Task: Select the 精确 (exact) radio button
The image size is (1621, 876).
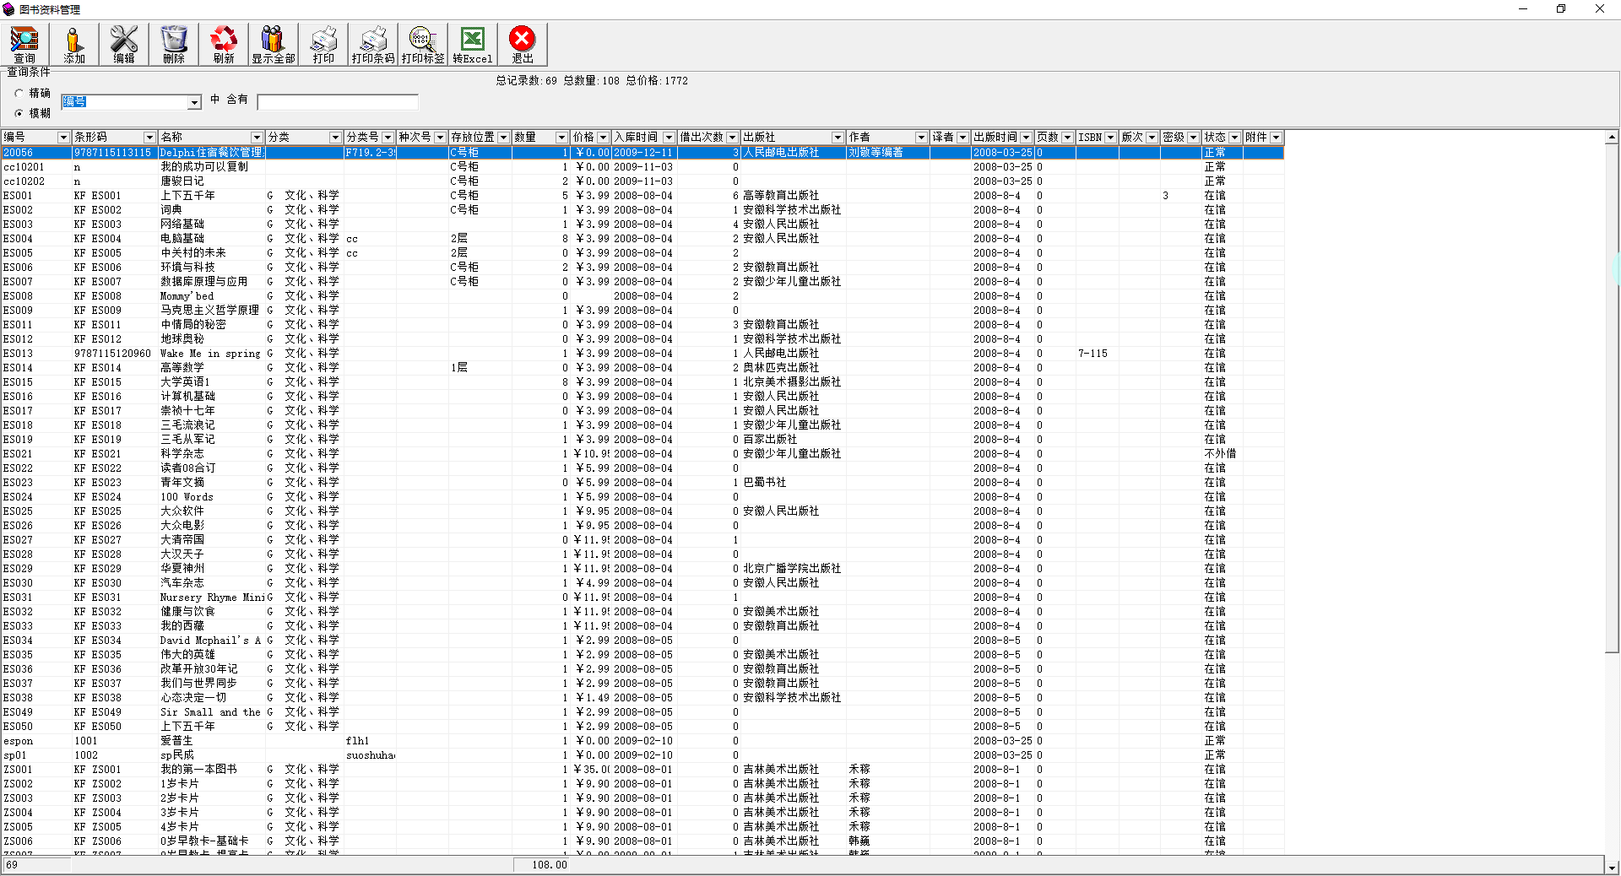Action: click(x=19, y=93)
